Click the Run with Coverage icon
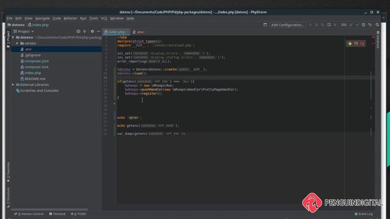 tap(322, 25)
